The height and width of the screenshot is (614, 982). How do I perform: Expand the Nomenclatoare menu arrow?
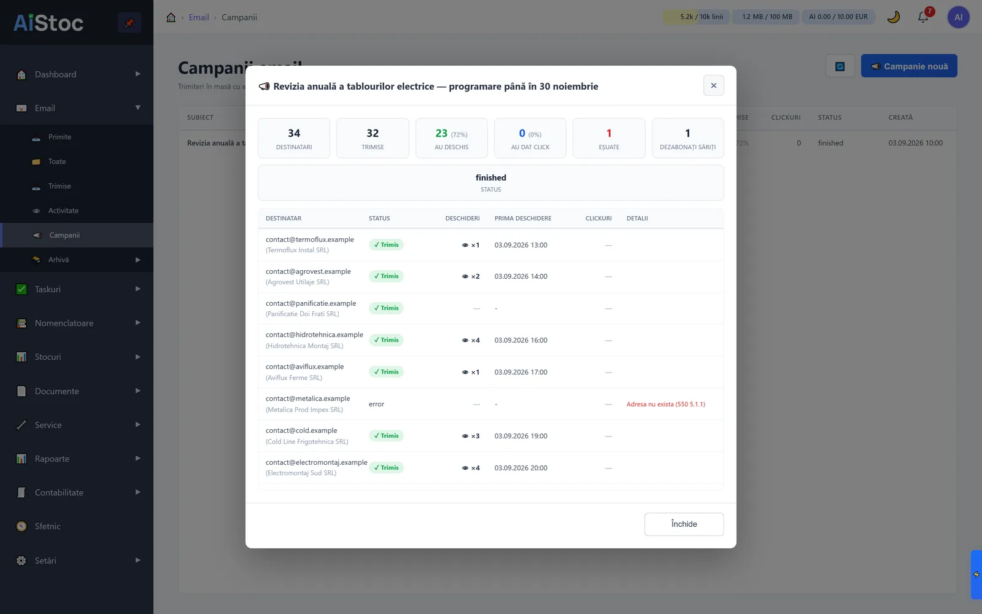tap(137, 323)
